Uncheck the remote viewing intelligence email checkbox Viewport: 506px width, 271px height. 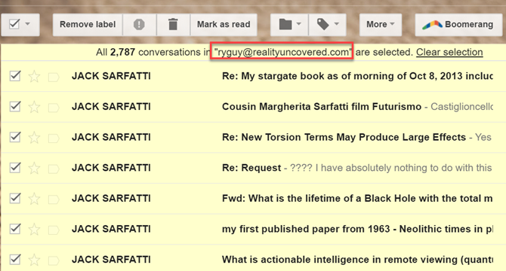(15, 259)
